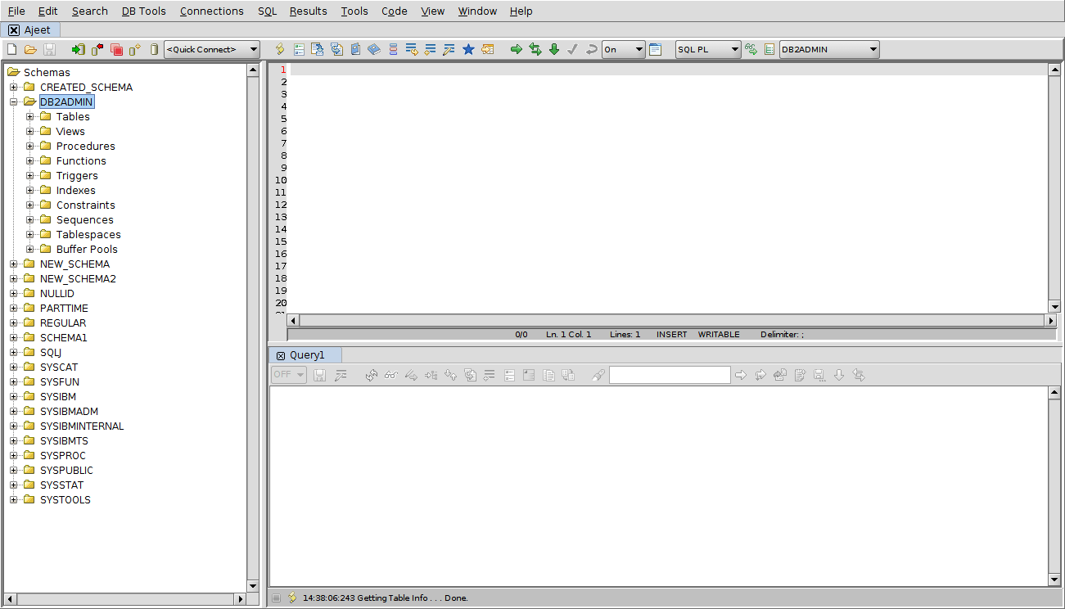The image size is (1065, 609).
Task: Open the DB Tools menu
Action: (143, 11)
